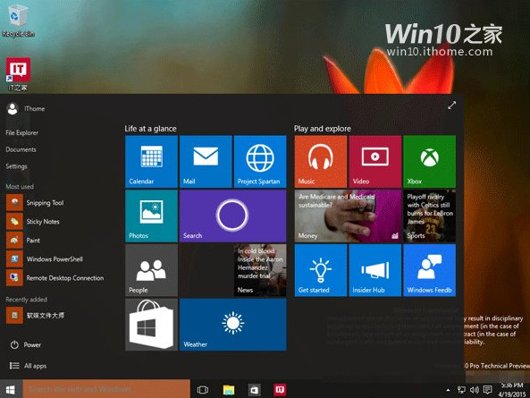Image resolution: width=530 pixels, height=398 pixels.
Task: Click the taskbar search box
Action: click(x=106, y=390)
